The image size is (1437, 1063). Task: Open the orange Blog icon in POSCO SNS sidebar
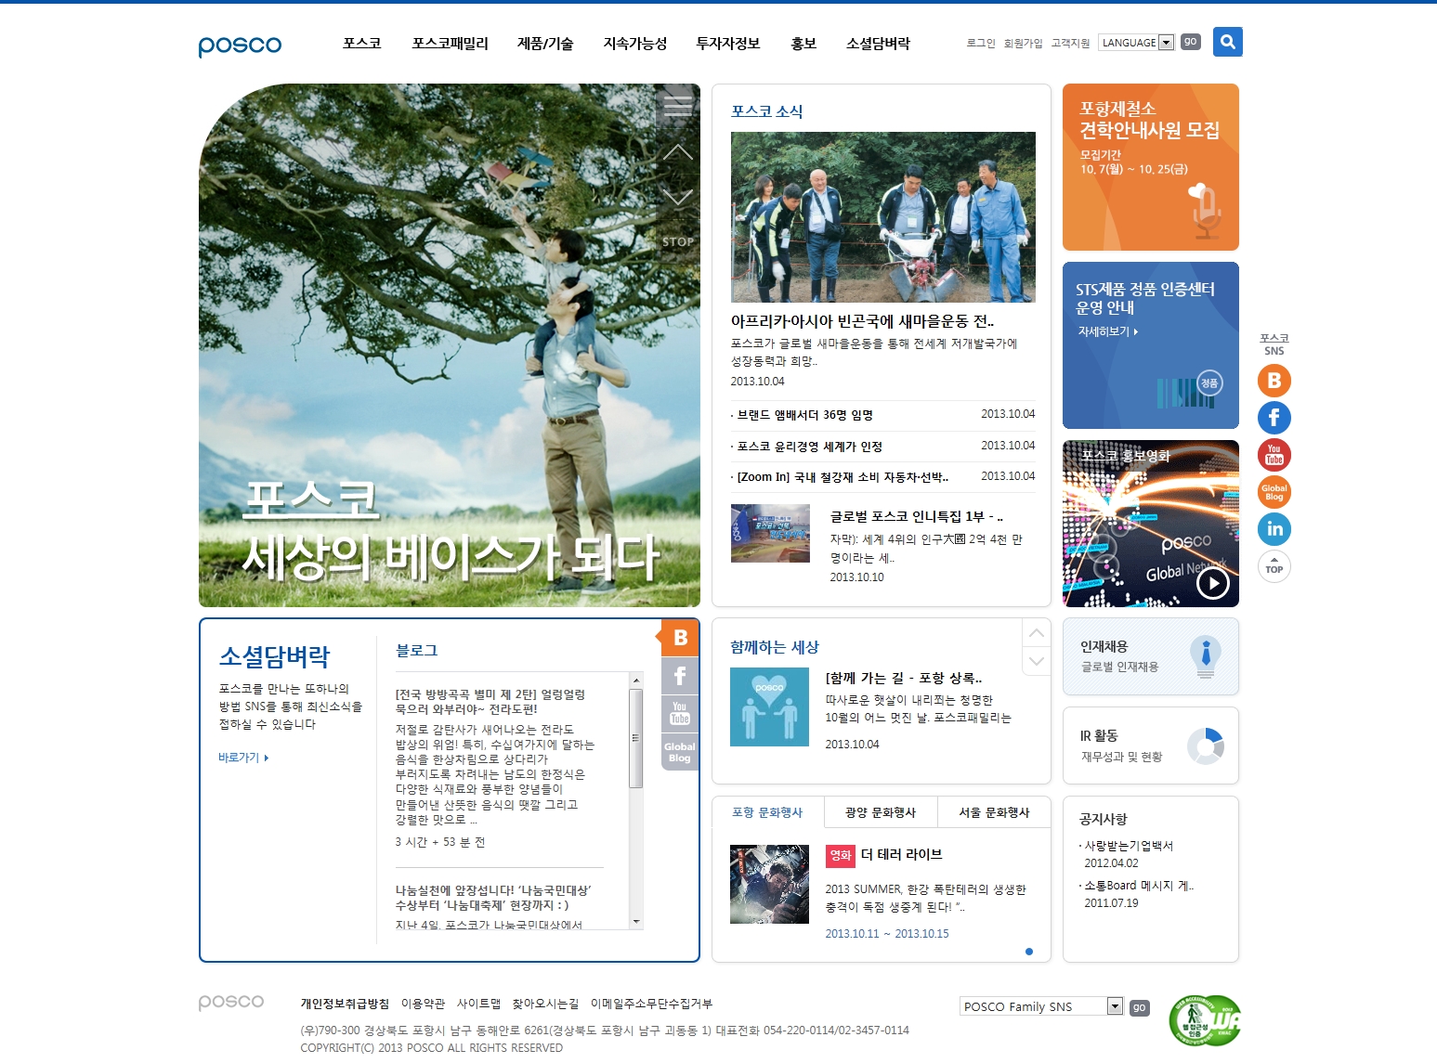1274,381
